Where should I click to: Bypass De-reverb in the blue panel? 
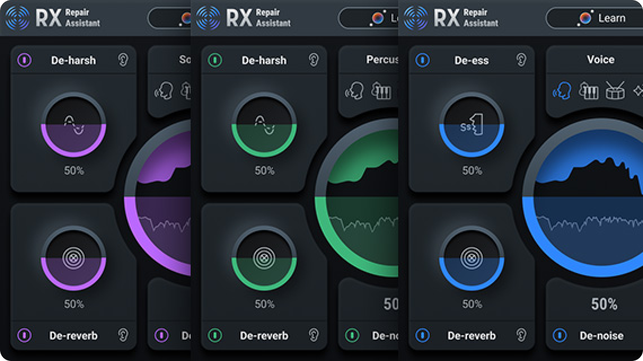[x=422, y=335]
